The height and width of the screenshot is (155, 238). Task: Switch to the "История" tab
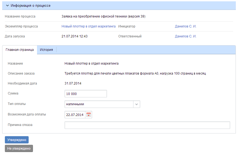click(46, 50)
